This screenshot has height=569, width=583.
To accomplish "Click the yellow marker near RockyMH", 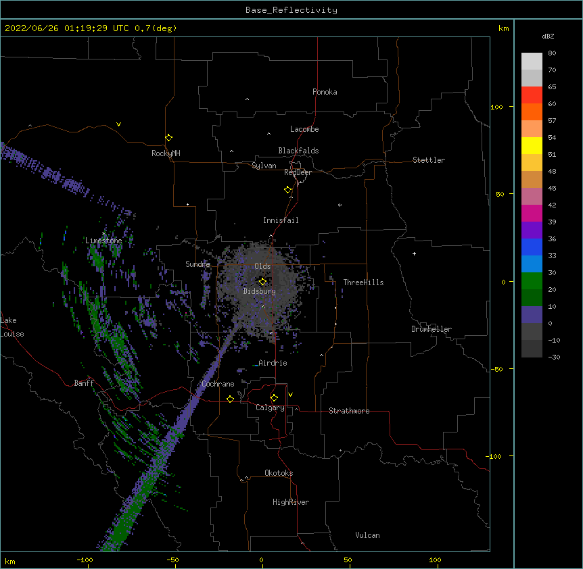I will coord(168,138).
